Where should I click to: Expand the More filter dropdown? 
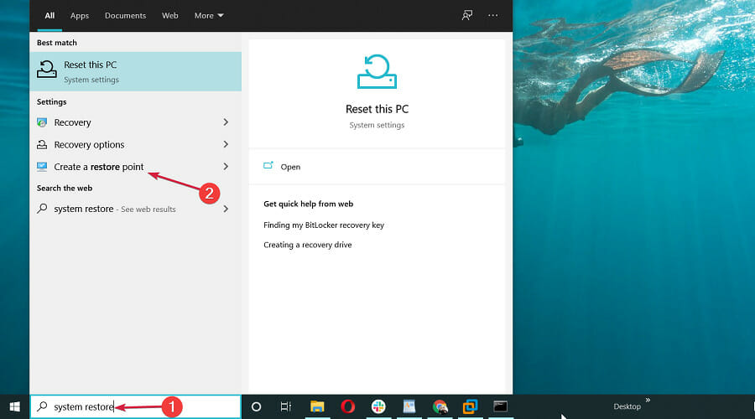(209, 15)
